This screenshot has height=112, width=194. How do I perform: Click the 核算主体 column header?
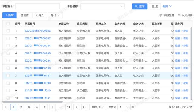pos(101,24)
